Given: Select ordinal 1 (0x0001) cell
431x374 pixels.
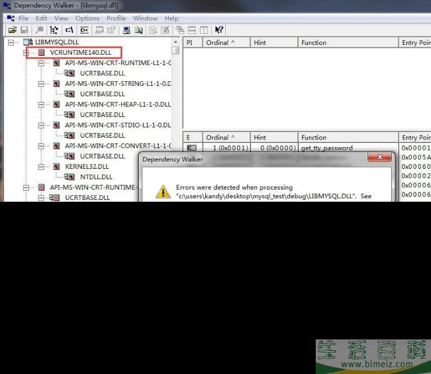Looking at the screenshot, I should [x=230, y=148].
